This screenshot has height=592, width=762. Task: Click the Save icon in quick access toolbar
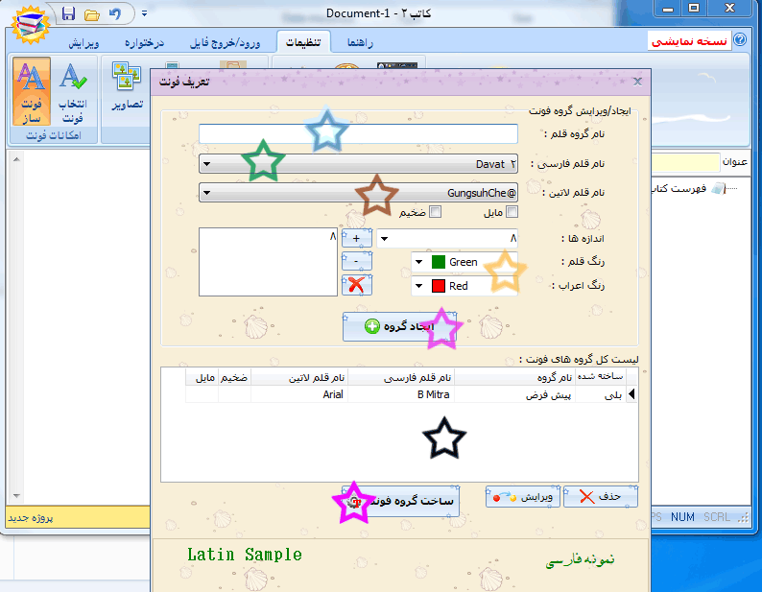[x=68, y=13]
